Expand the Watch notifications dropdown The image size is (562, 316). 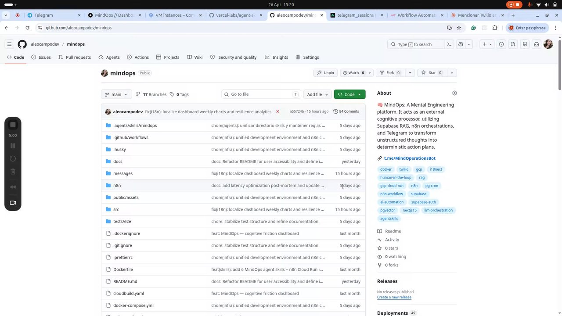(x=369, y=73)
